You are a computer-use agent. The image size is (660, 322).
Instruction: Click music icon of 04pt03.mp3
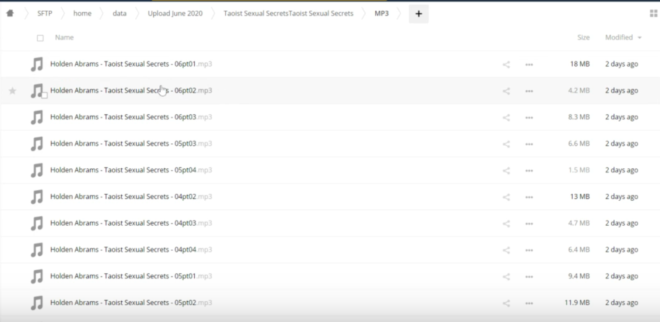tap(37, 223)
